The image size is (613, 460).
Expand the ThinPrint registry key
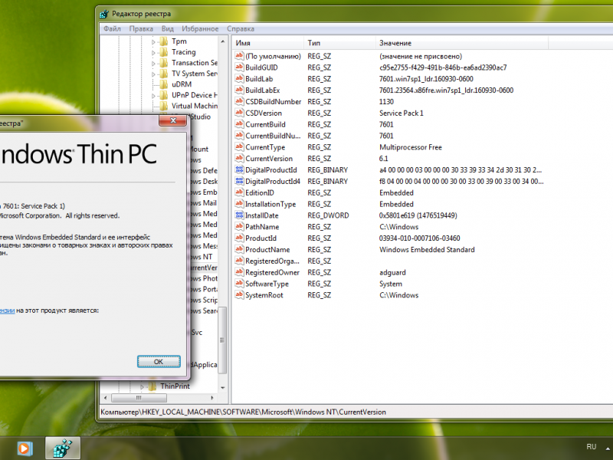143,386
